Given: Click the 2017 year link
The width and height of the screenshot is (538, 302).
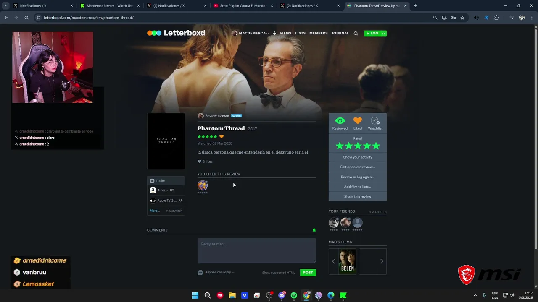Looking at the screenshot, I should click(x=252, y=129).
